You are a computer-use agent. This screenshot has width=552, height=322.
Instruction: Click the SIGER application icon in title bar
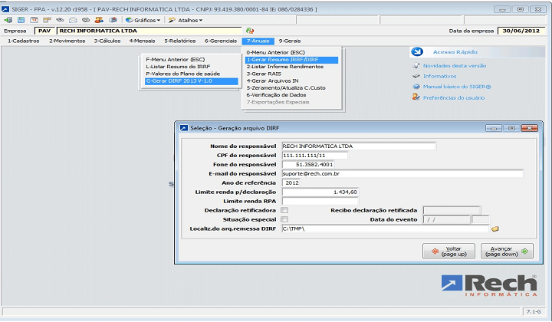5,9
